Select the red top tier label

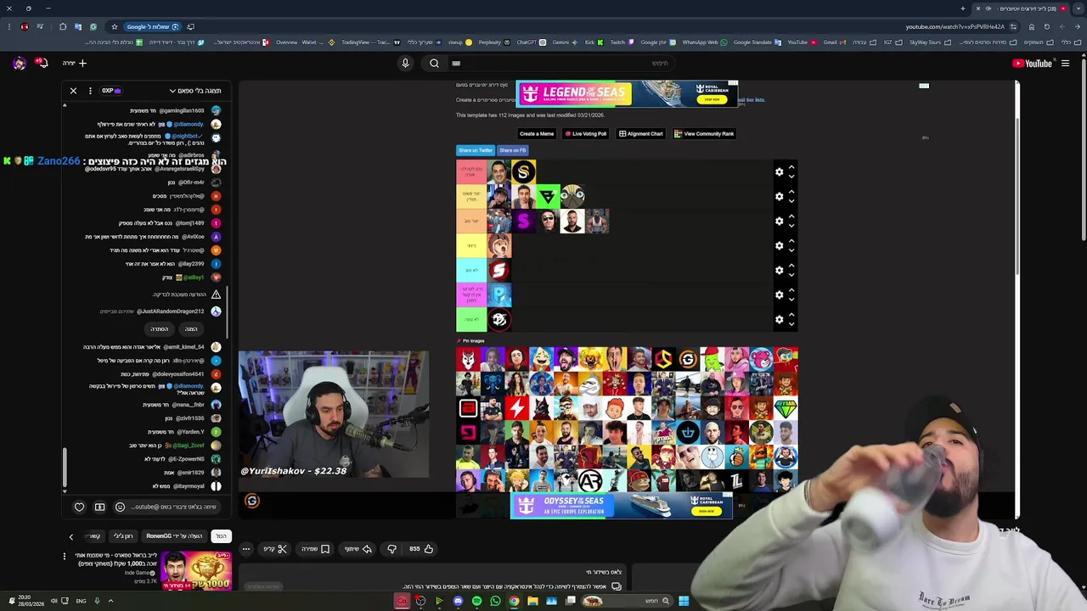click(x=471, y=172)
